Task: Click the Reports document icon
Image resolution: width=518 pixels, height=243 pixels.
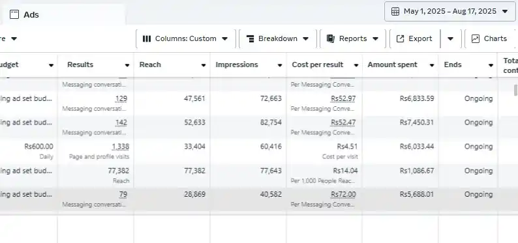Action: [331, 38]
